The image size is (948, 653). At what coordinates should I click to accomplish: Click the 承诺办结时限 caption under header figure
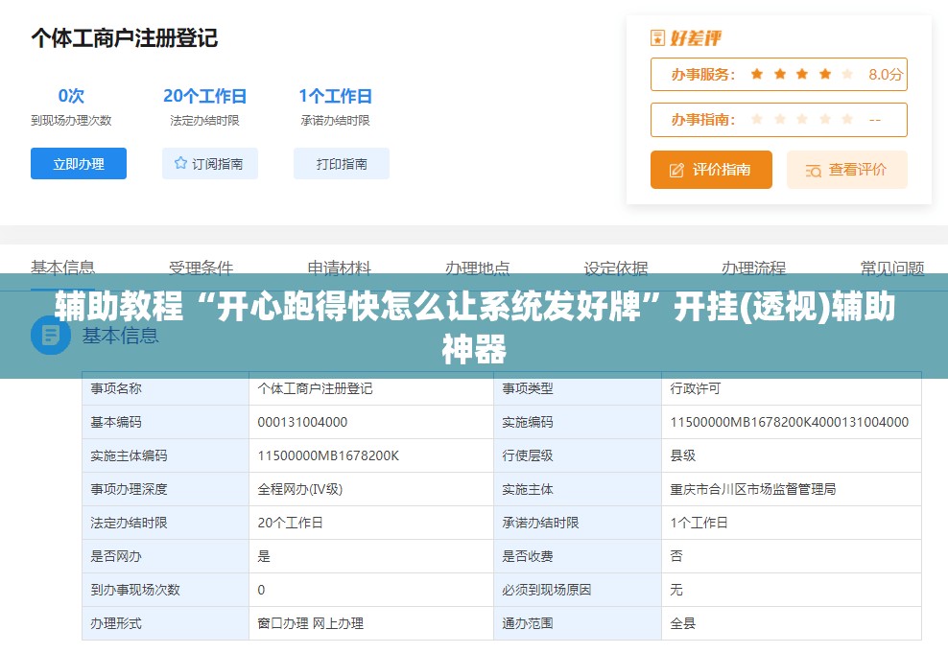pos(335,120)
